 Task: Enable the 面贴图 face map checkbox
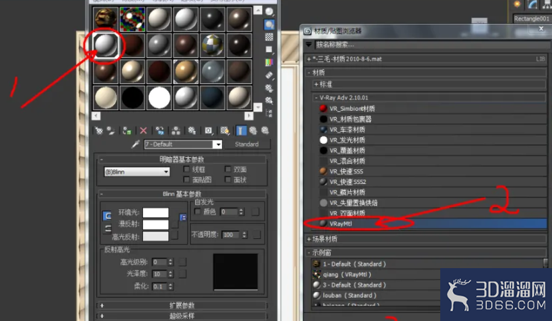(186, 179)
